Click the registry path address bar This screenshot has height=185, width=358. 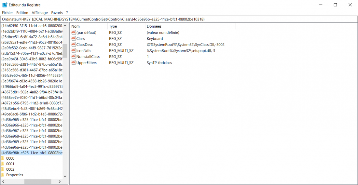click(x=179, y=19)
